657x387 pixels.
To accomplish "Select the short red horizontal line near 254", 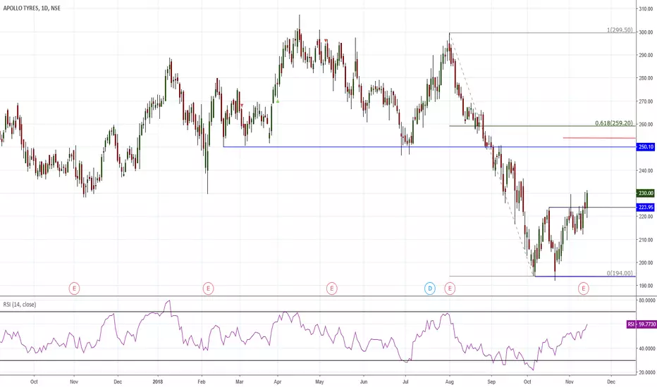I will click(599, 138).
